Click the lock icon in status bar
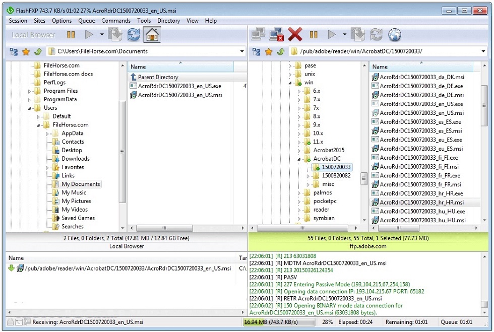Screen dimensions: 494x332 (x=10, y=322)
